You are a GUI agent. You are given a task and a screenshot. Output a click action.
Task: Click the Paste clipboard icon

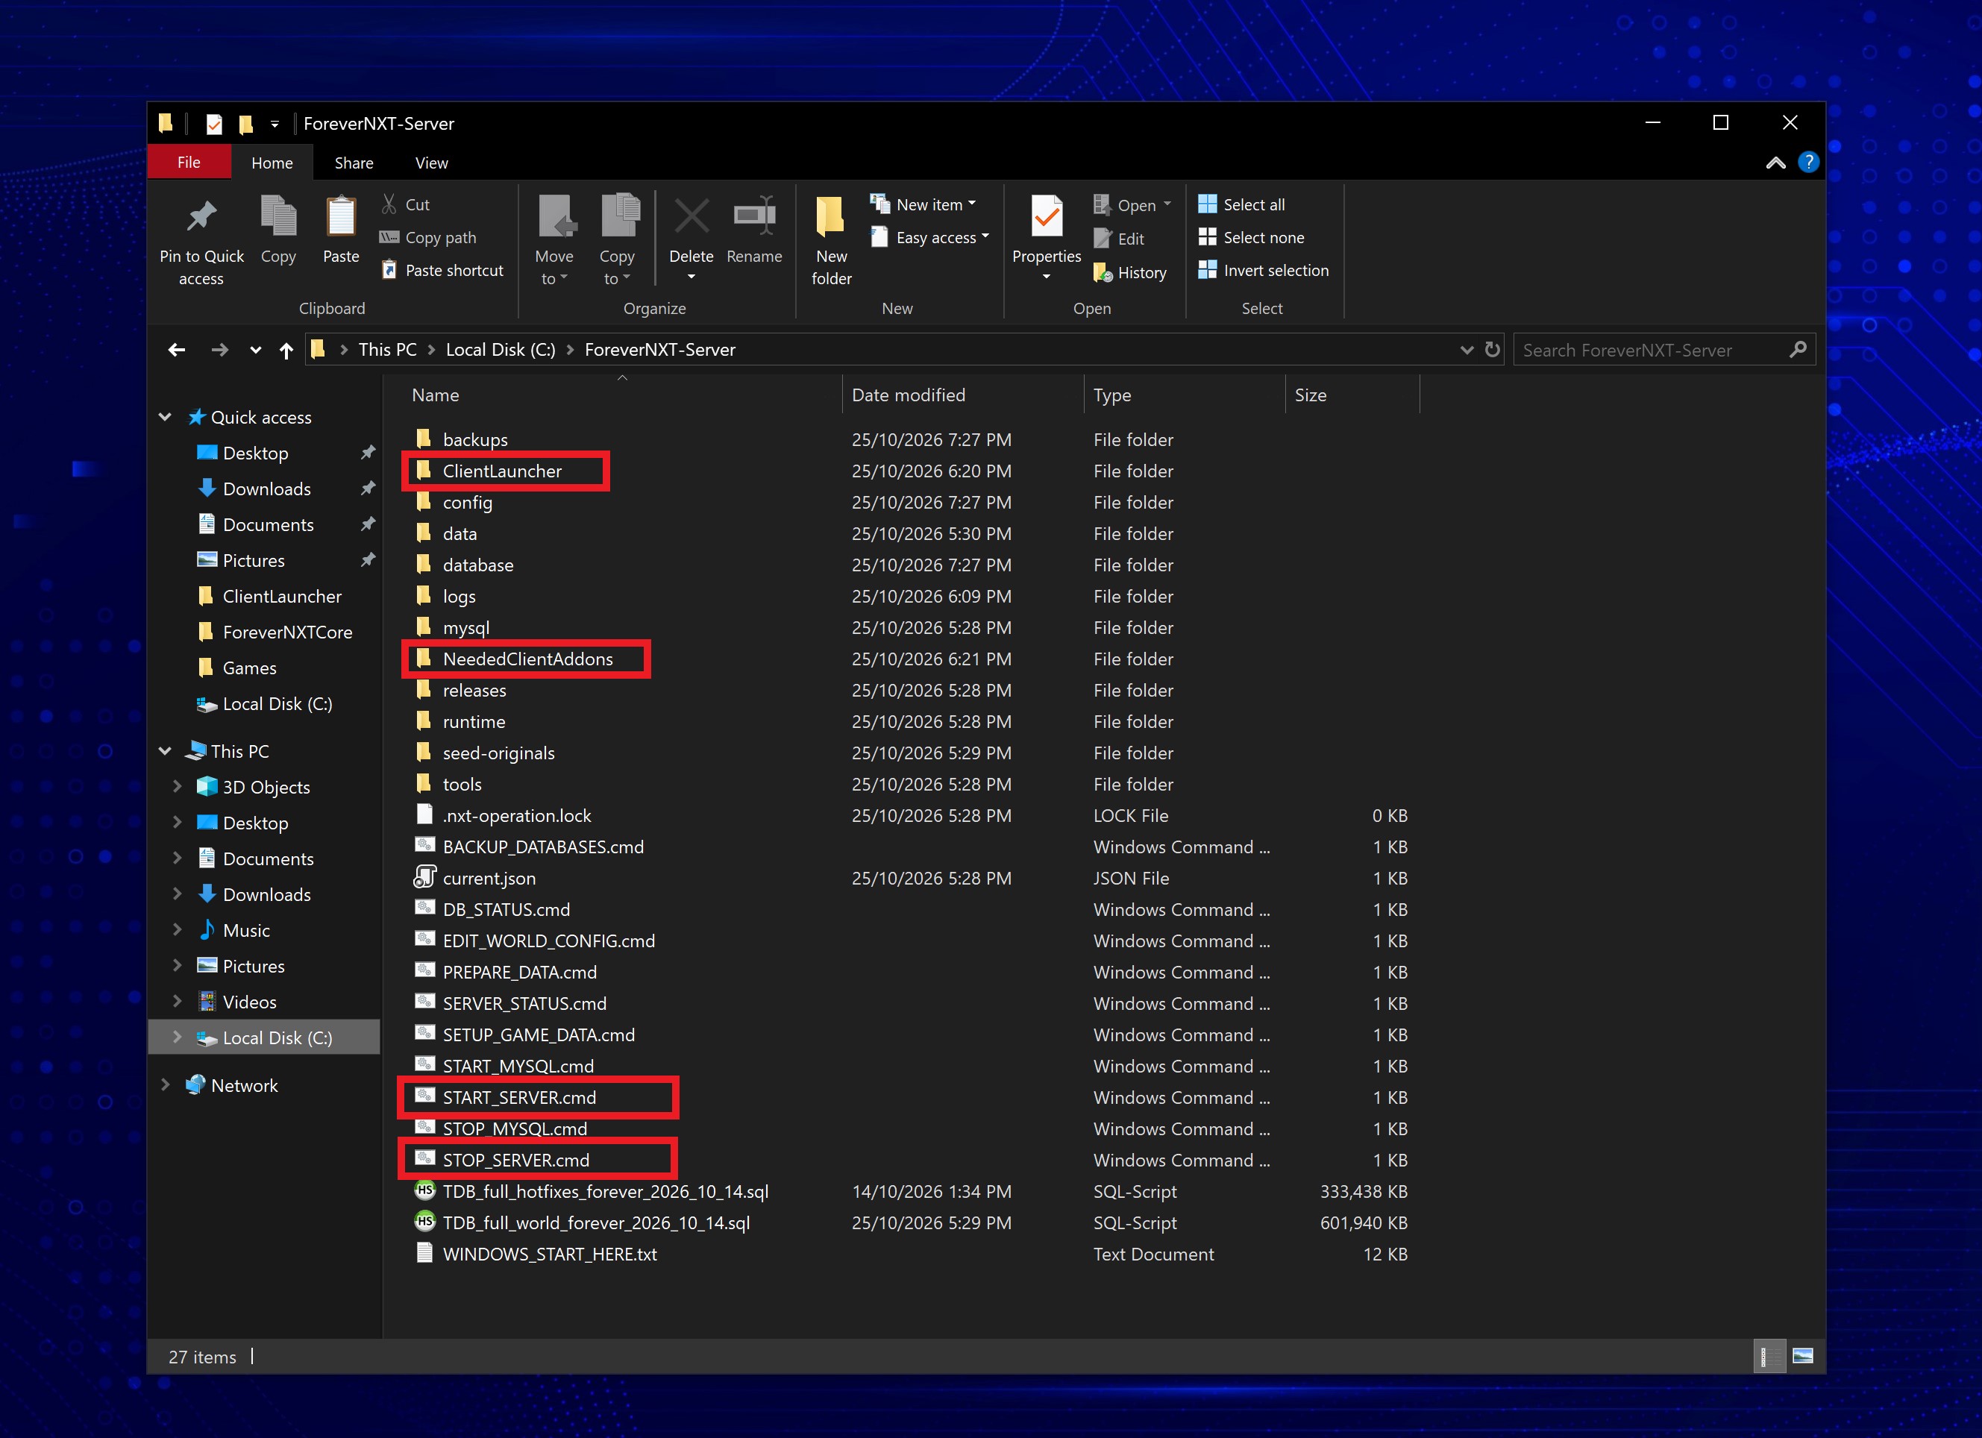[341, 216]
